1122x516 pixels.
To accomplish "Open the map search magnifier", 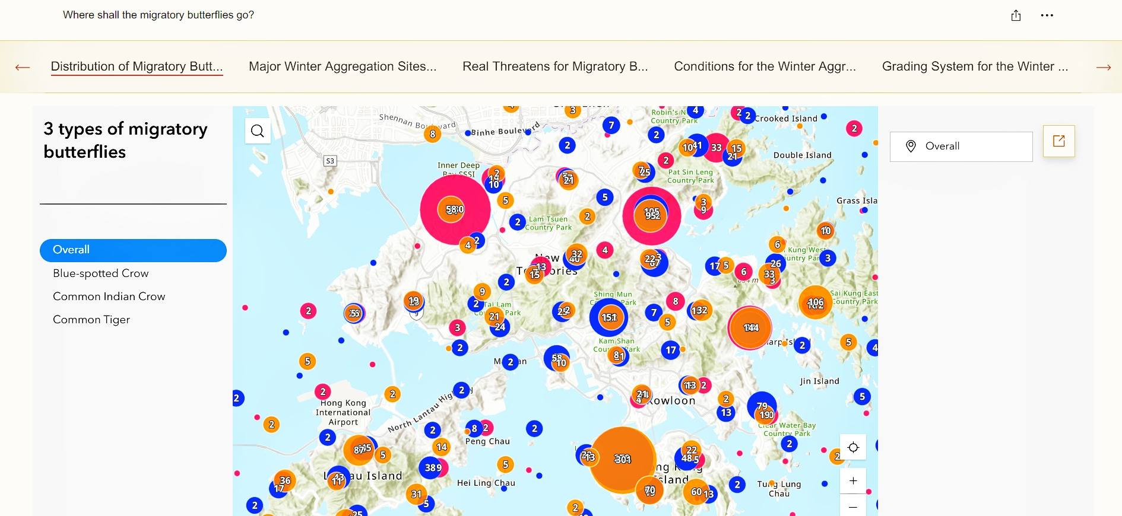I will tap(258, 131).
